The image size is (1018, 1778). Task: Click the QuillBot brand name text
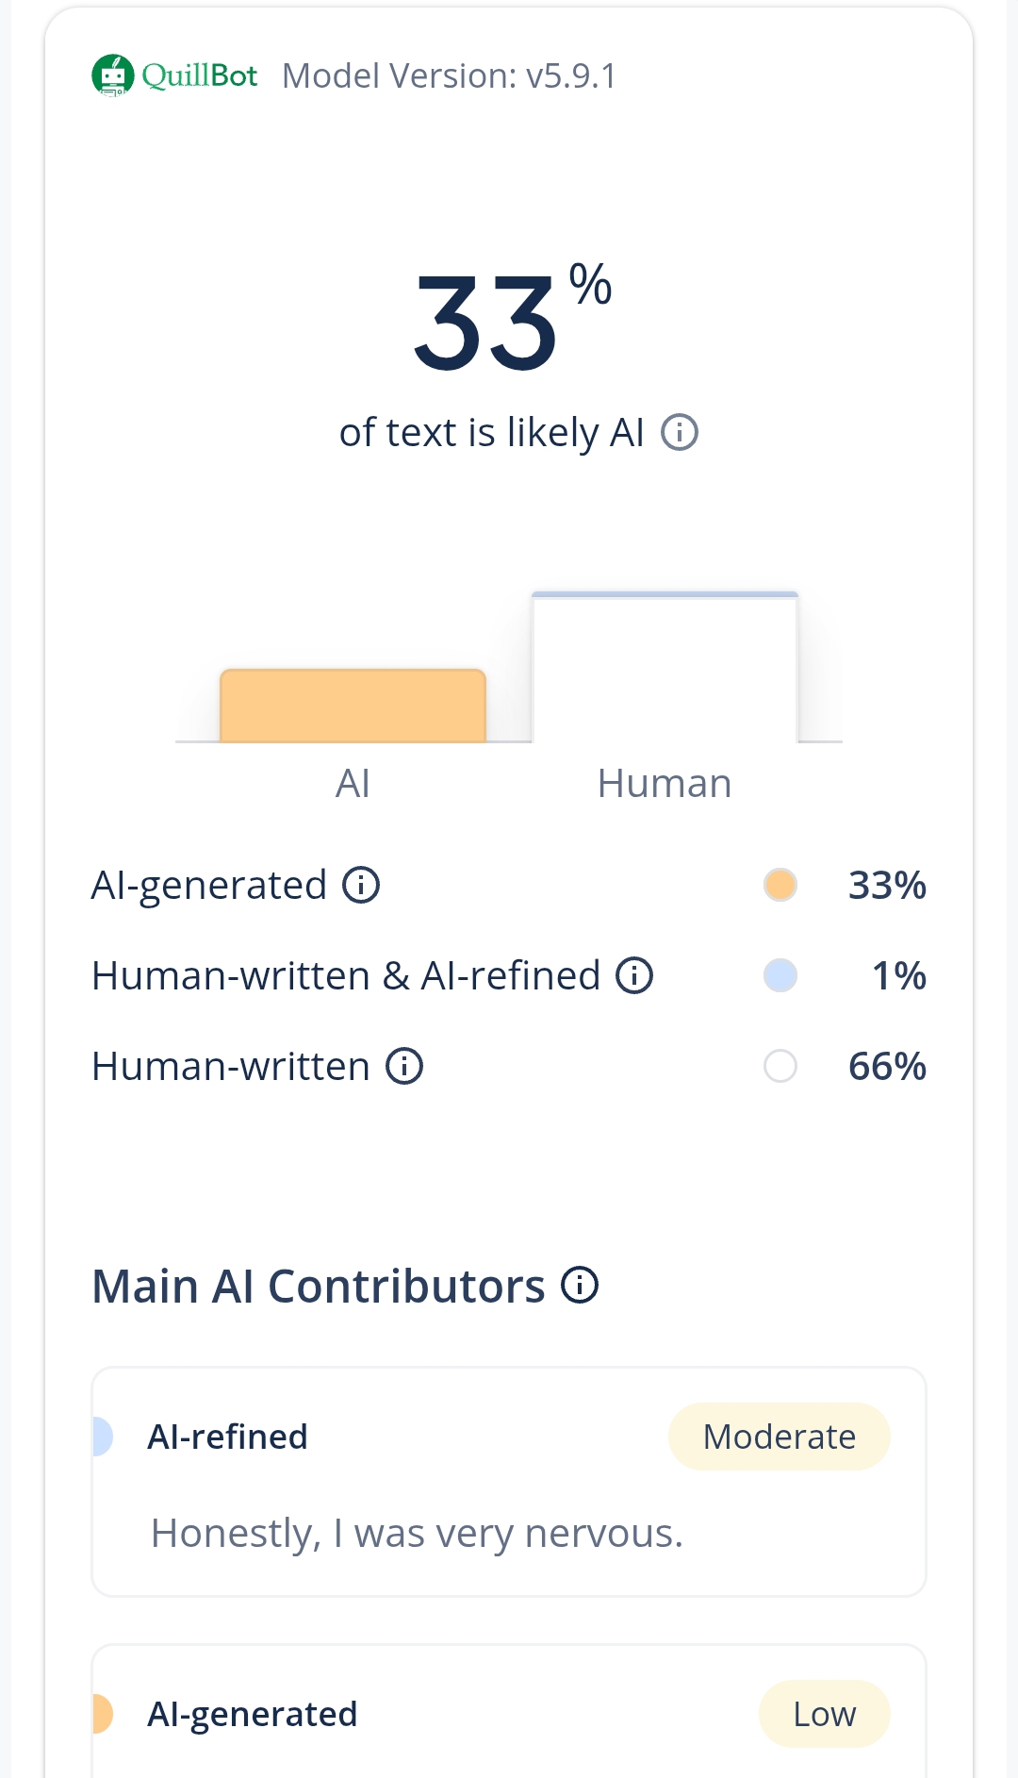(200, 75)
